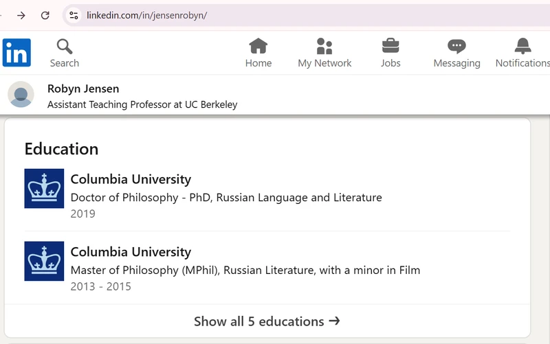This screenshot has width=550, height=344.
Task: Click the browser reload icon
Action: pos(45,15)
